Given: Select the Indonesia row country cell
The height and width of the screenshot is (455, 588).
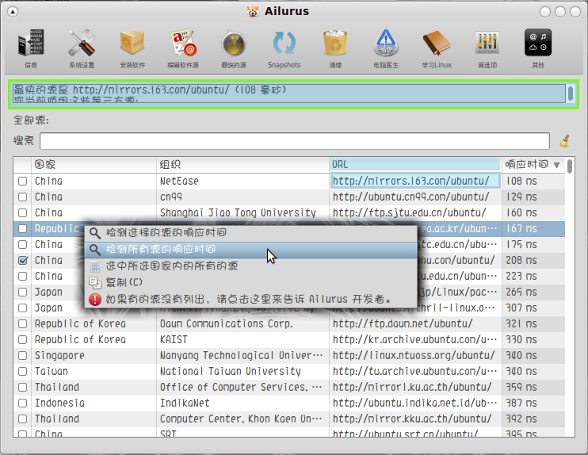Looking at the screenshot, I should (x=94, y=403).
